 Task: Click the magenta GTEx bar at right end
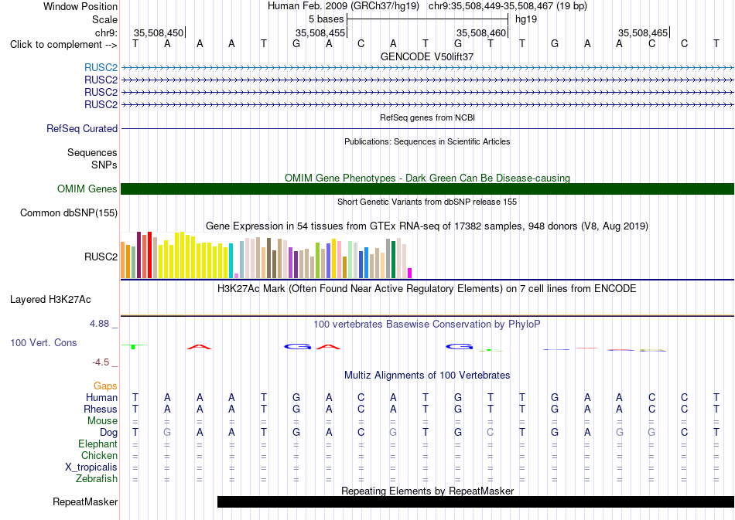pyautogui.click(x=410, y=274)
